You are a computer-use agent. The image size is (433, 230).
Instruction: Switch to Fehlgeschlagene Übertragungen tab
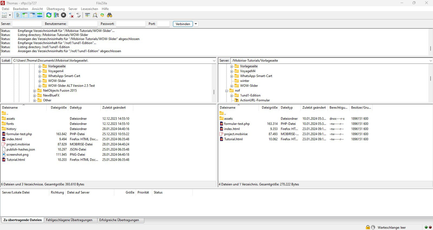(69, 220)
